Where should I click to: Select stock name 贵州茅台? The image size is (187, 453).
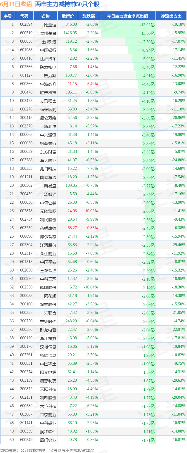coord(48,33)
